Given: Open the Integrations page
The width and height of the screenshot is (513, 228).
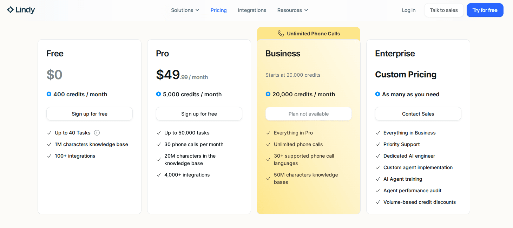Looking at the screenshot, I should coord(252,10).
